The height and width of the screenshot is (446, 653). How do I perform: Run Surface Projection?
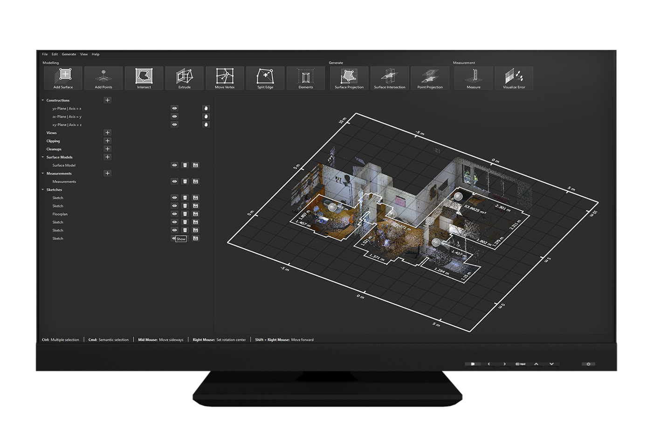[x=349, y=78]
